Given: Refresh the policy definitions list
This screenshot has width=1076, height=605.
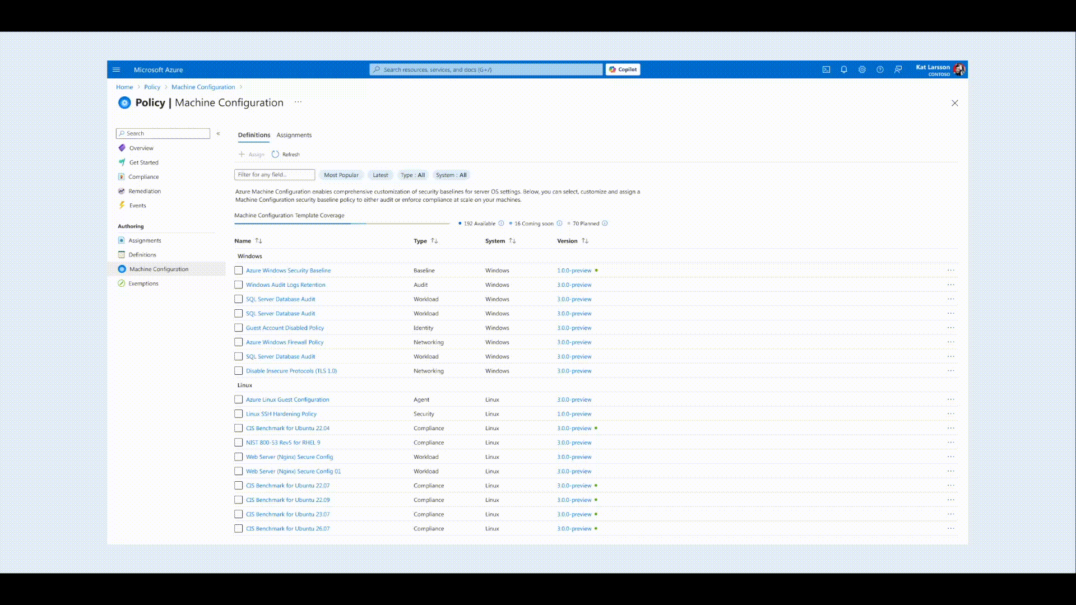Looking at the screenshot, I should (x=286, y=154).
